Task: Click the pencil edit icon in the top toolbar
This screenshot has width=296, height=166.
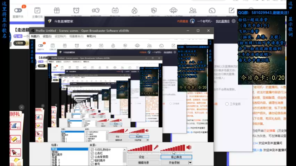Action: click(232, 10)
